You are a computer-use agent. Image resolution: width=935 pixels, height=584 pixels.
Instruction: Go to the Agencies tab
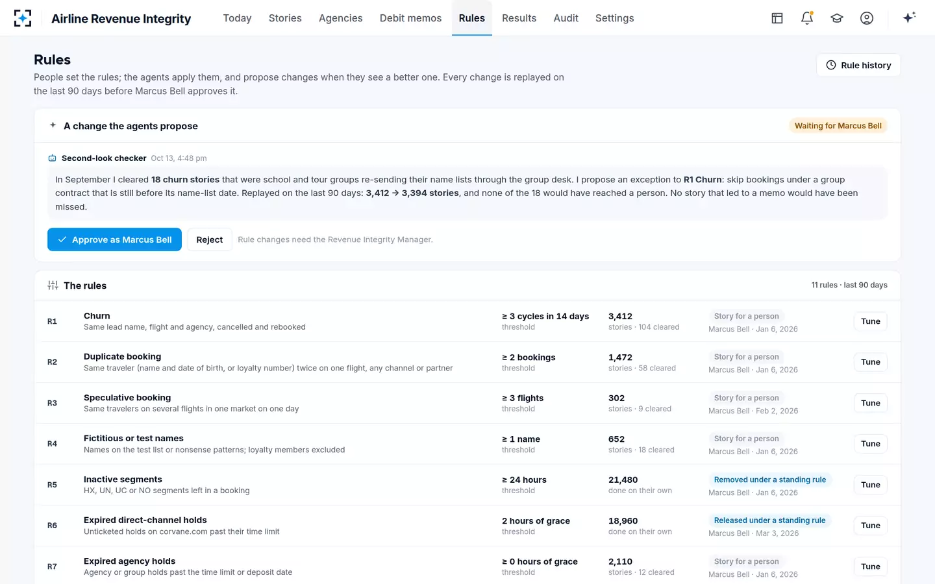pyautogui.click(x=341, y=18)
